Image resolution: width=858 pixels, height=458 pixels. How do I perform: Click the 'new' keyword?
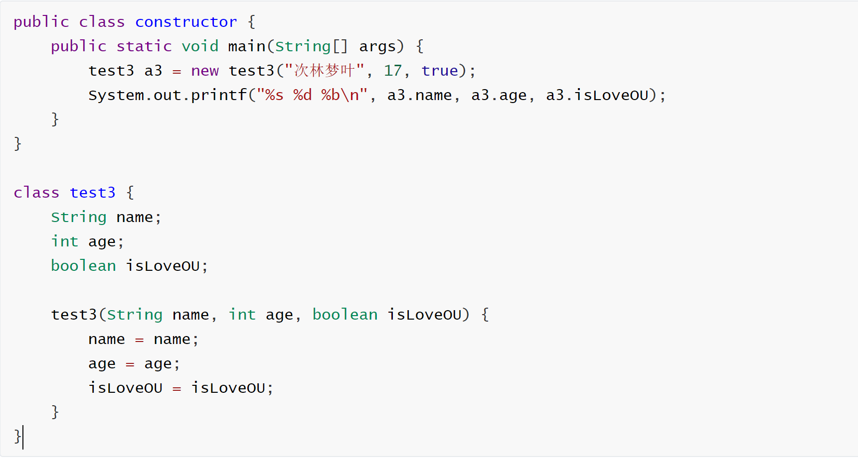point(204,71)
